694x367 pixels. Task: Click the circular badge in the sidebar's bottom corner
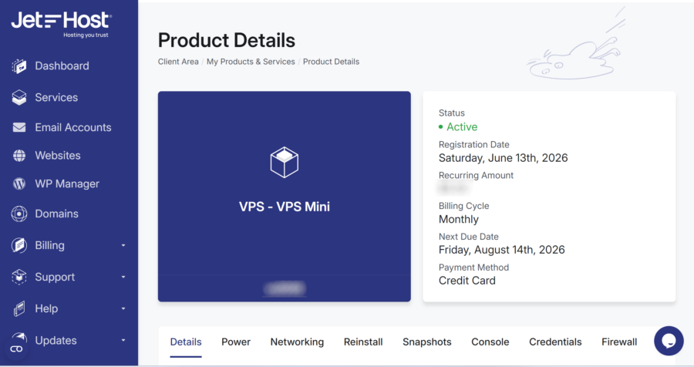click(x=16, y=349)
